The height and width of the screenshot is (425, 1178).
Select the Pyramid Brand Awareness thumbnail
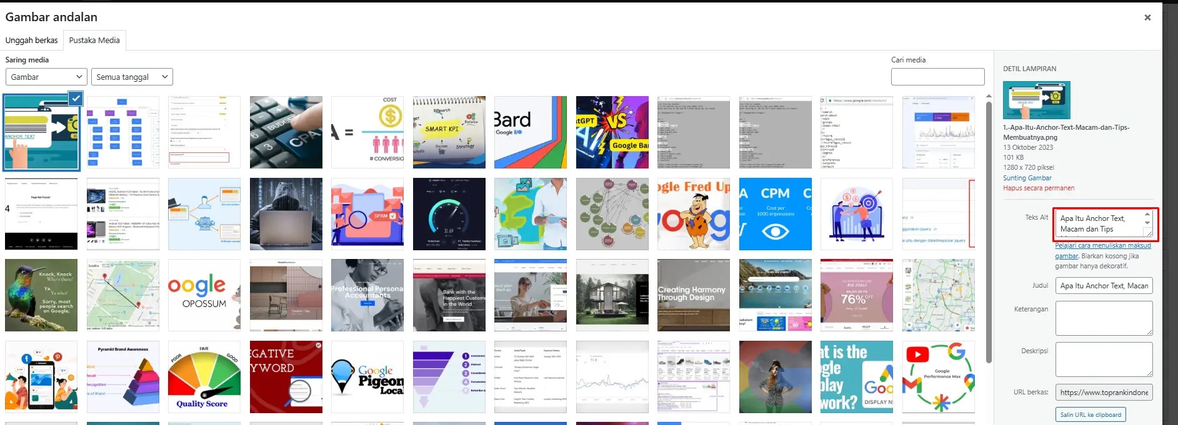pos(123,376)
